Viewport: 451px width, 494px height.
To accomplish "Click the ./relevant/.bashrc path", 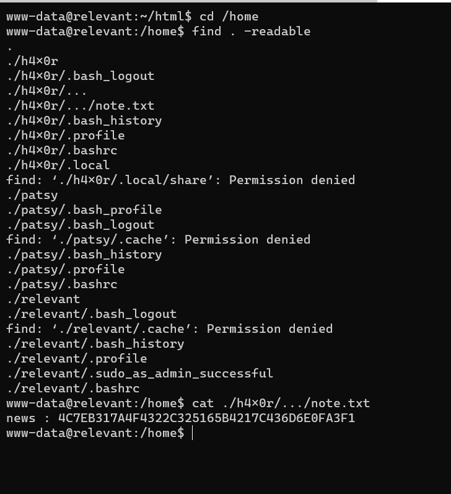I will 73,389.
